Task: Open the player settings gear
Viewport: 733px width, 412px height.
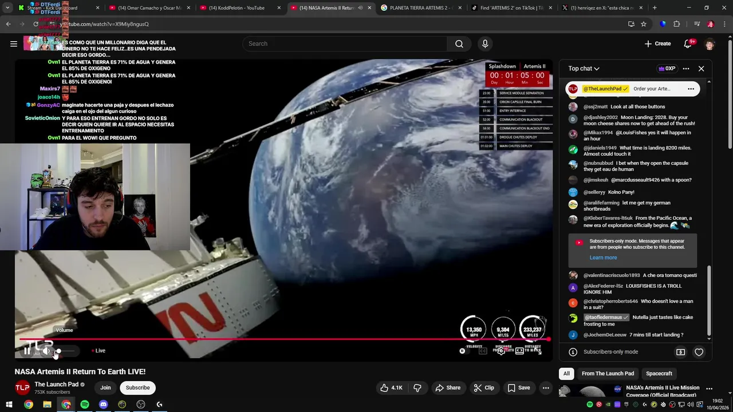Action: (x=501, y=351)
